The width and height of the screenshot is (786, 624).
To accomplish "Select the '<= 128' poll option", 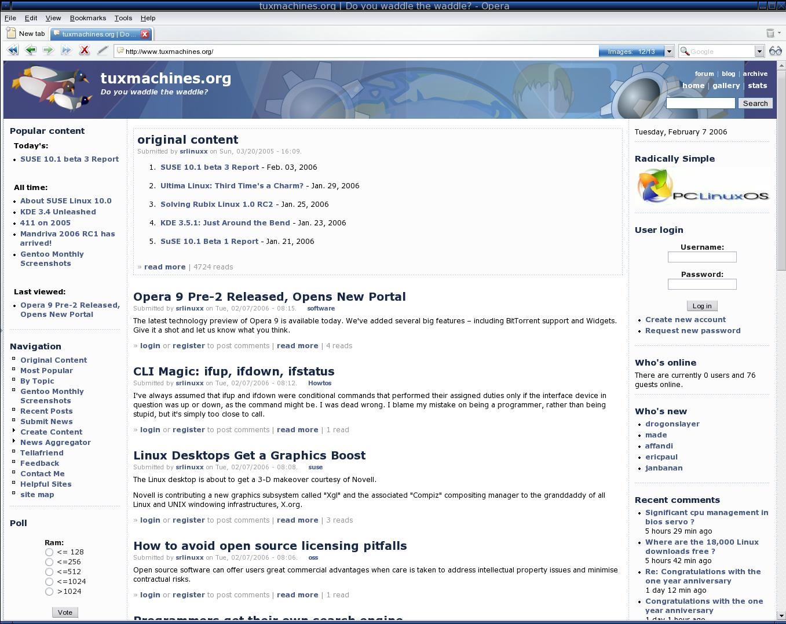I will click(x=49, y=552).
